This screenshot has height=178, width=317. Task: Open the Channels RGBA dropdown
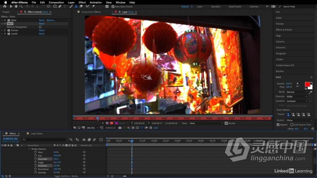pyautogui.click(x=297, y=97)
